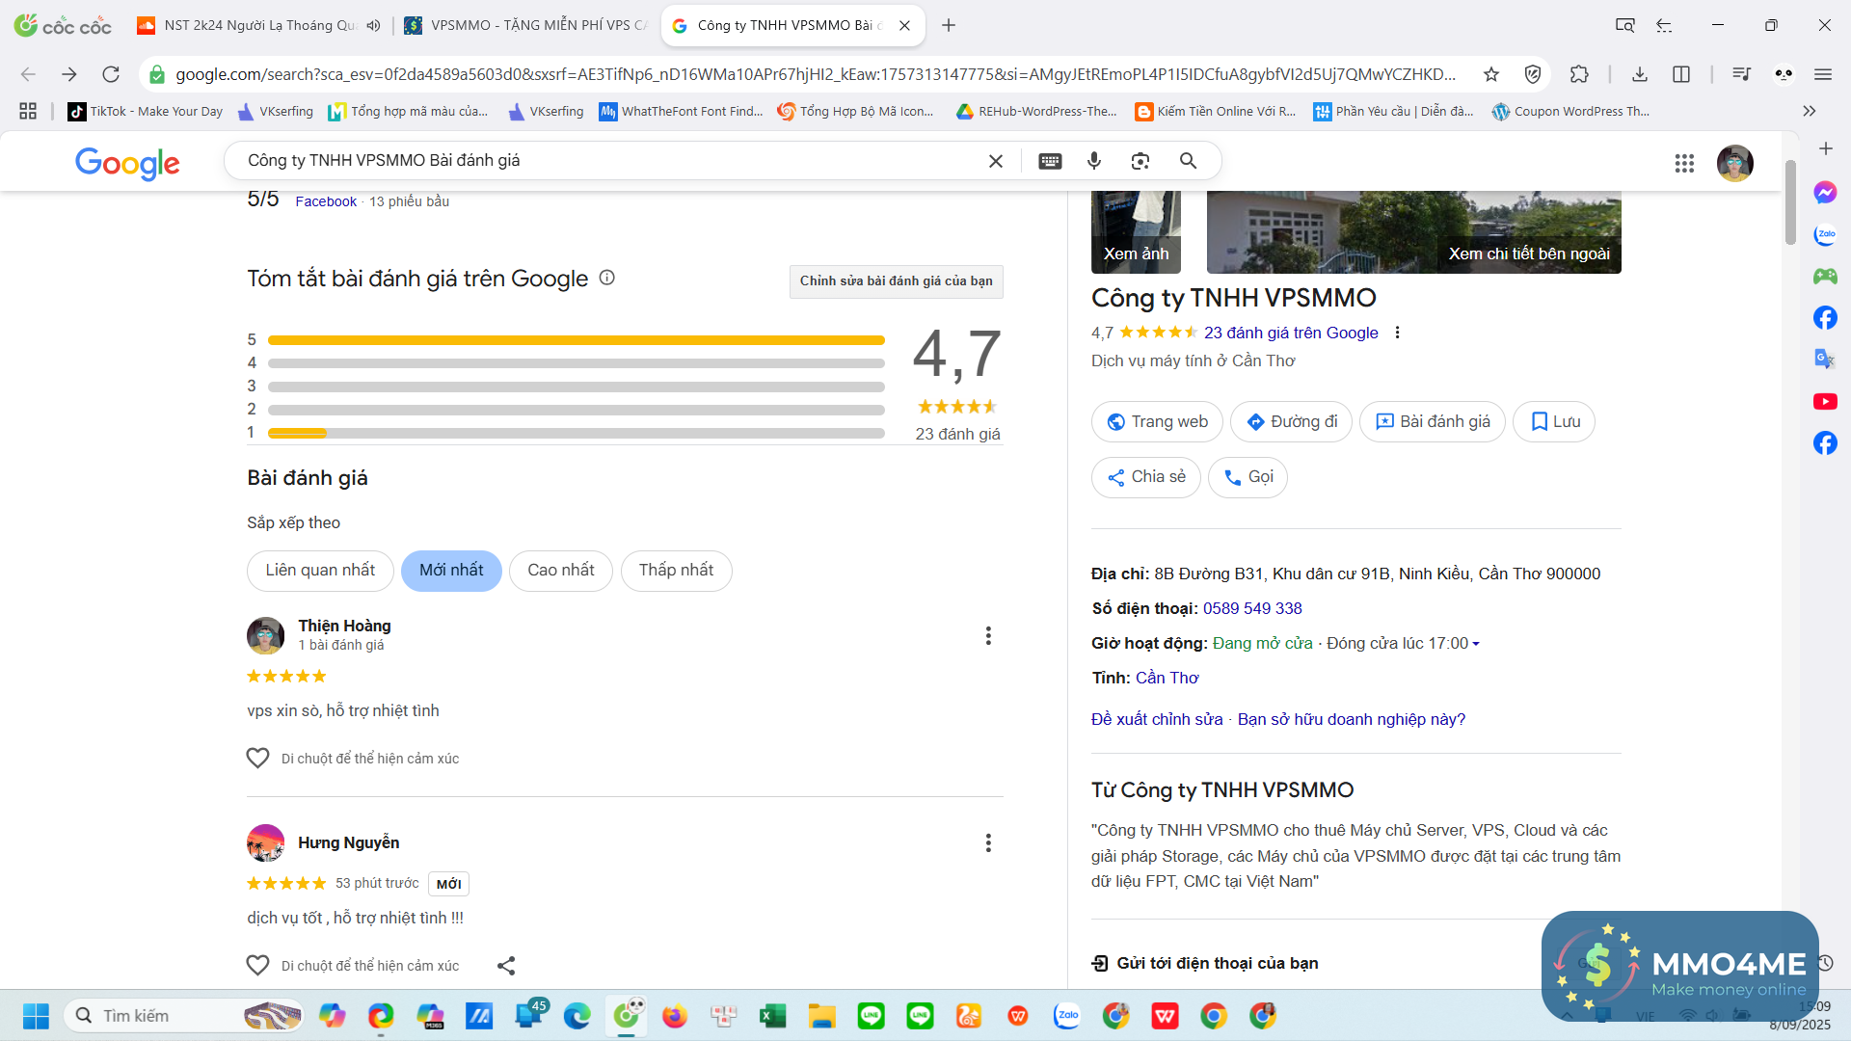Toggle heart reaction on Hưng Nguyễn's review

tap(257, 965)
